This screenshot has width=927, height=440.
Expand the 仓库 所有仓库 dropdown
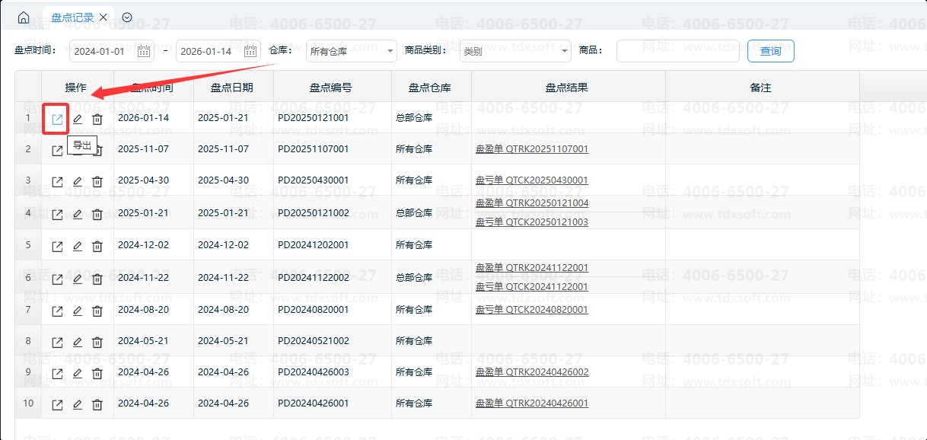pos(351,52)
